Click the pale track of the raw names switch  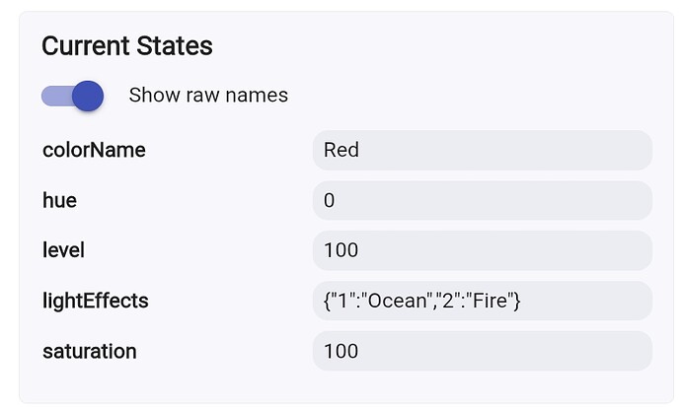[51, 96]
